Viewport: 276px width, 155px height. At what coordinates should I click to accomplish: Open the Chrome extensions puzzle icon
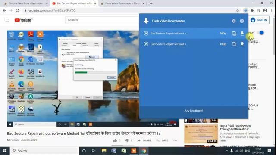point(252,10)
